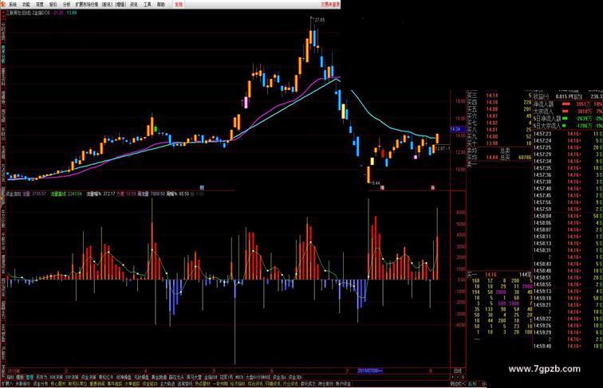Open the 功能 menu

(x=26, y=5)
